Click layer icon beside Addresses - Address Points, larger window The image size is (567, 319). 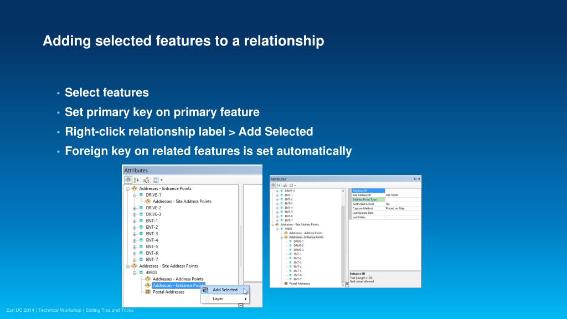147,279
